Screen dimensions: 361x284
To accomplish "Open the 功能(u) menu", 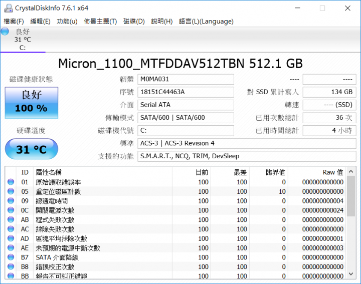I will (x=67, y=22).
